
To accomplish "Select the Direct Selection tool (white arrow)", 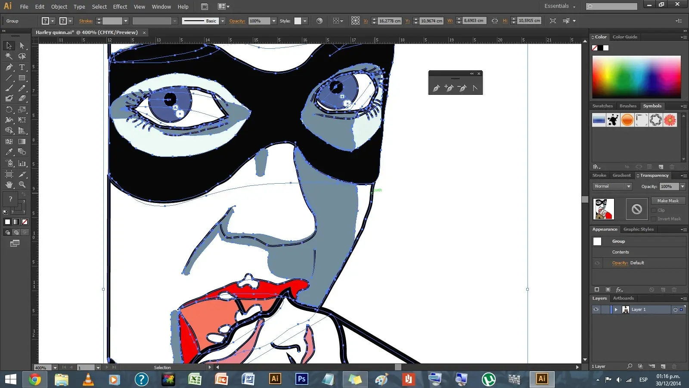I will (x=22, y=46).
